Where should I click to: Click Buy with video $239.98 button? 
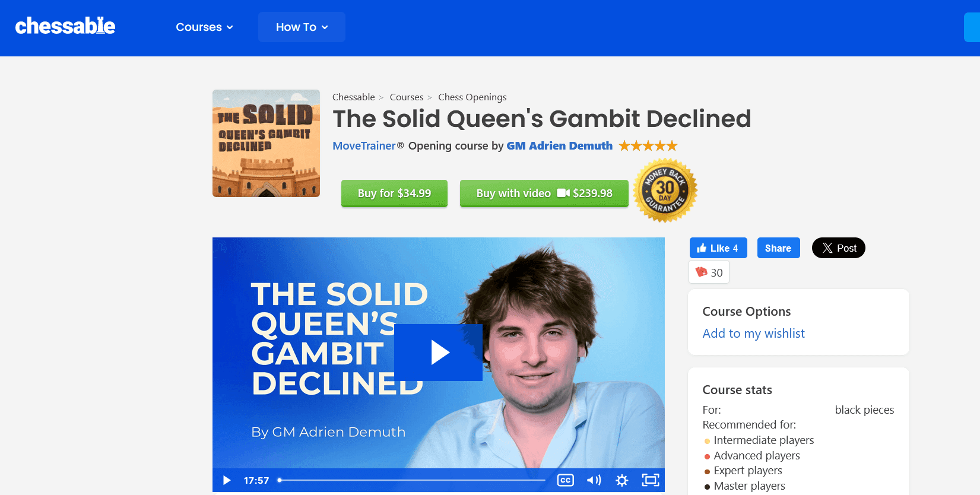[544, 193]
